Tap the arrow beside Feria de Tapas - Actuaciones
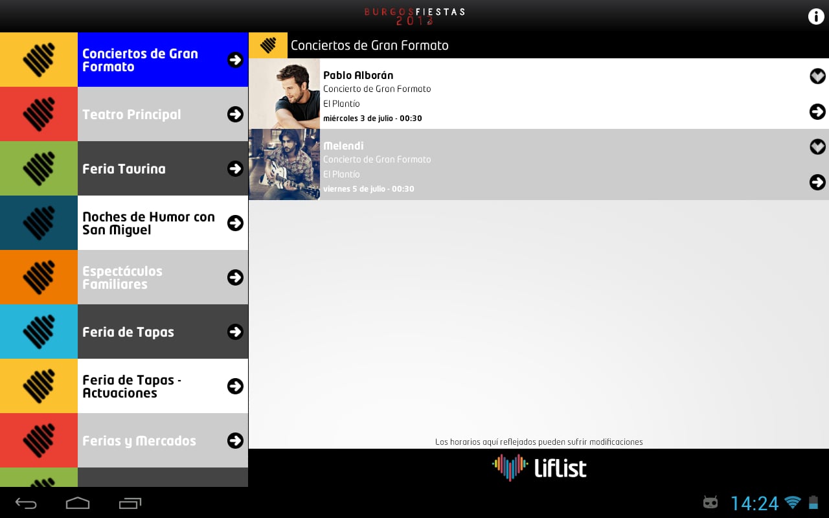This screenshot has width=829, height=518. 235,386
